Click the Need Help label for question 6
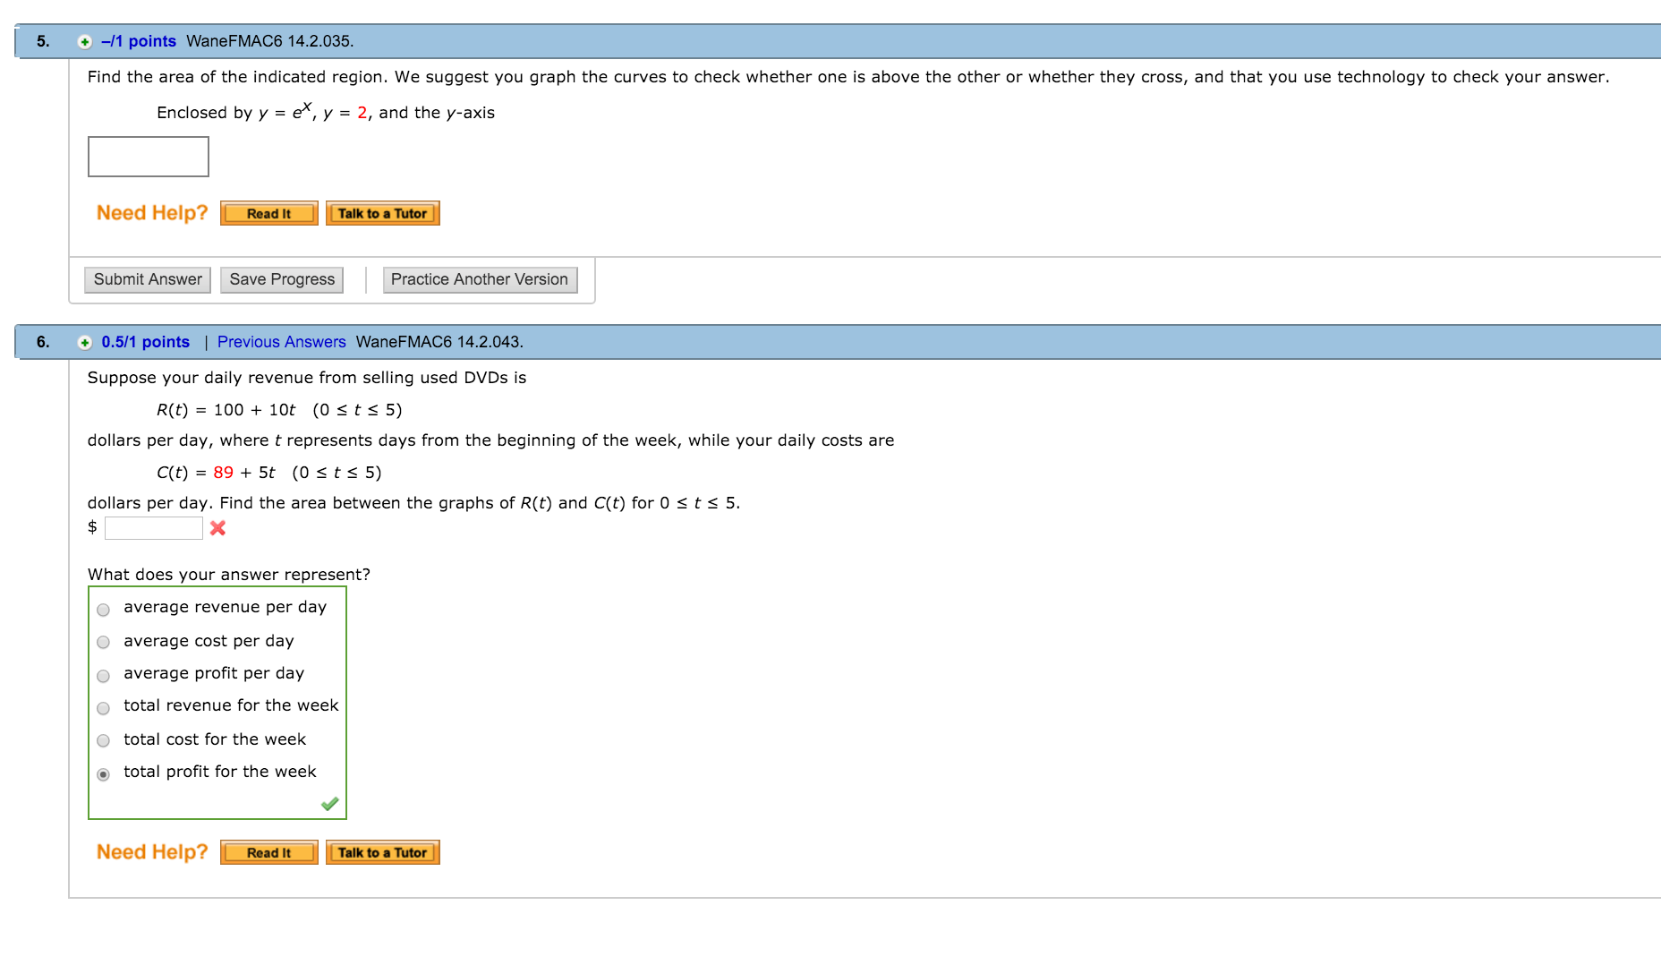1661x965 pixels. click(x=150, y=851)
